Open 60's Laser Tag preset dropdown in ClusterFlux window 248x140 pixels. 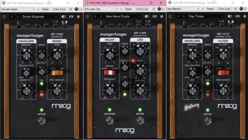pyautogui.click(x=101, y=9)
